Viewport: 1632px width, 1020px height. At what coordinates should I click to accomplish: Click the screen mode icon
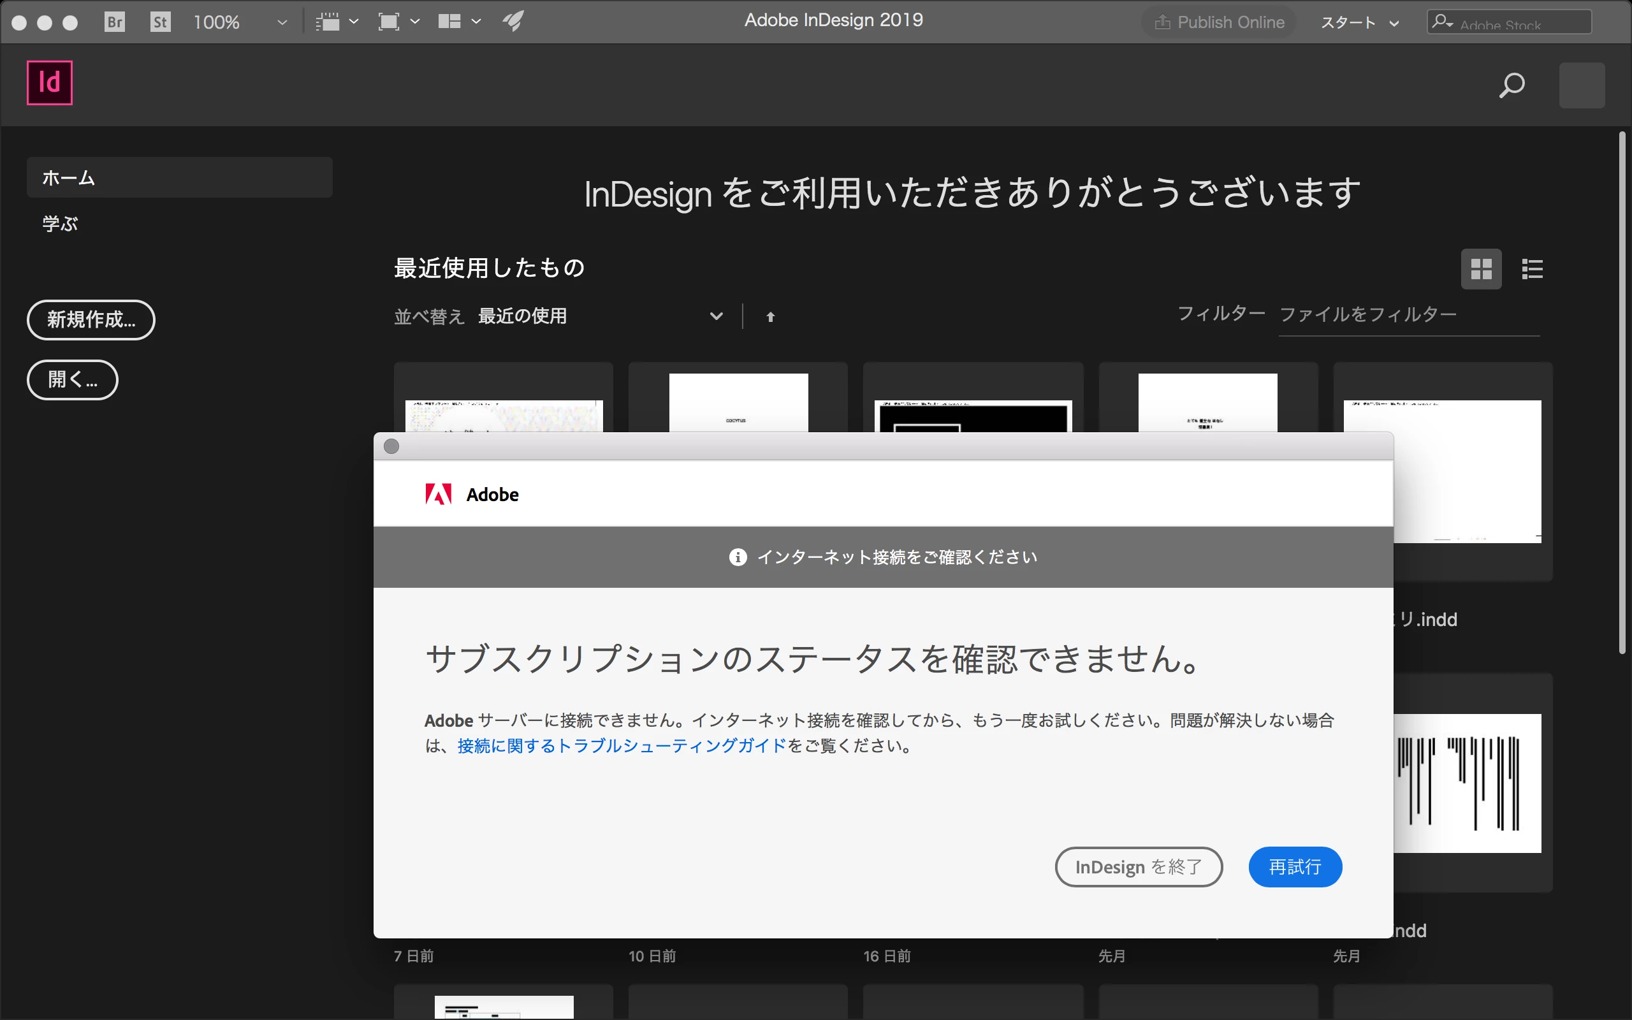(x=389, y=22)
